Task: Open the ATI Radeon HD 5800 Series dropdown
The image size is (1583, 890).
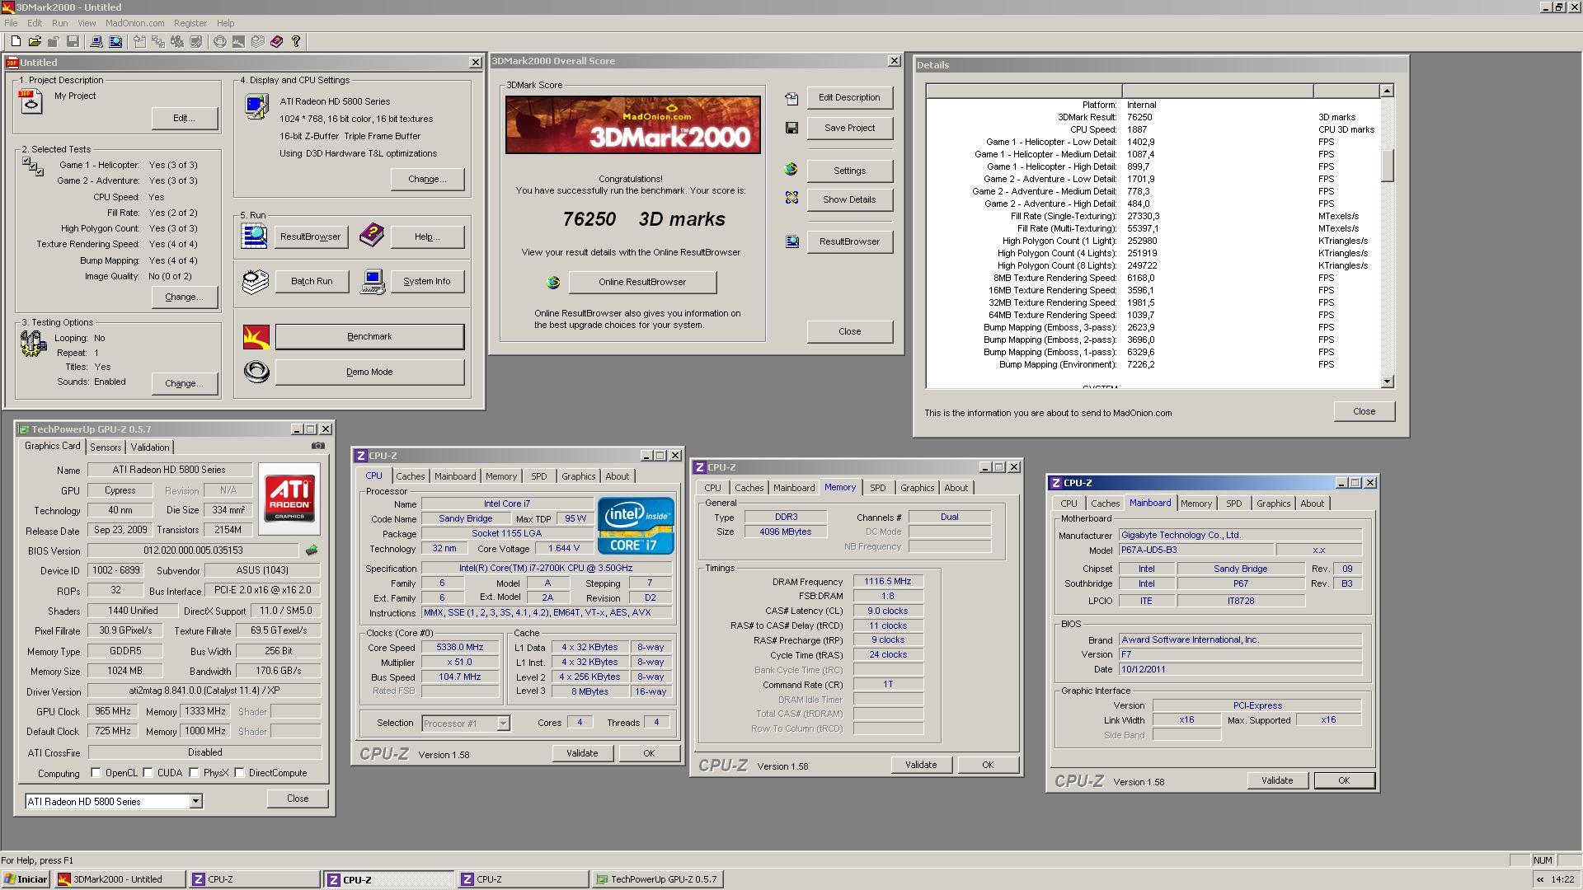Action: click(x=195, y=801)
